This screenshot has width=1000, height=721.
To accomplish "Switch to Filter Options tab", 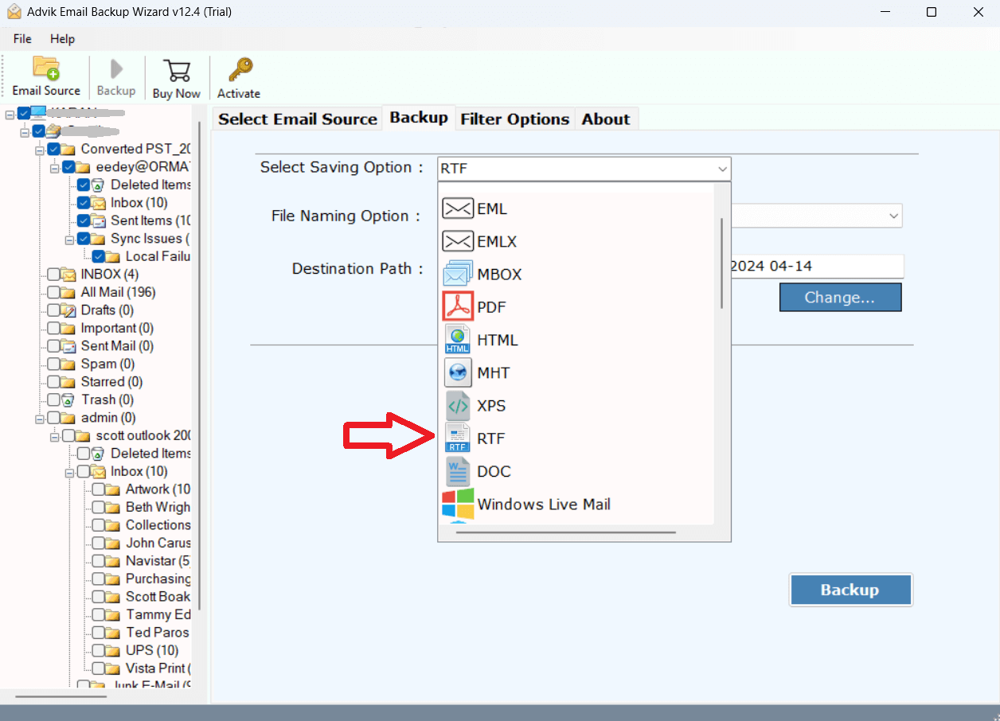I will [x=515, y=119].
